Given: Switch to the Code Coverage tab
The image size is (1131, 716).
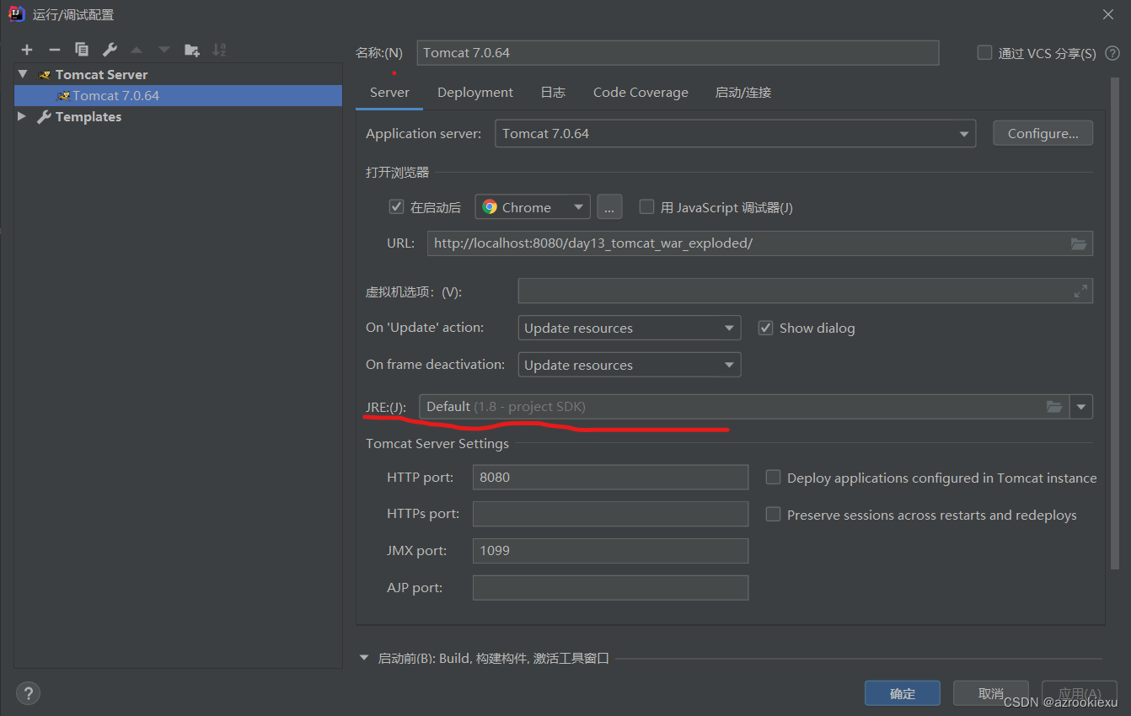Looking at the screenshot, I should 641,93.
